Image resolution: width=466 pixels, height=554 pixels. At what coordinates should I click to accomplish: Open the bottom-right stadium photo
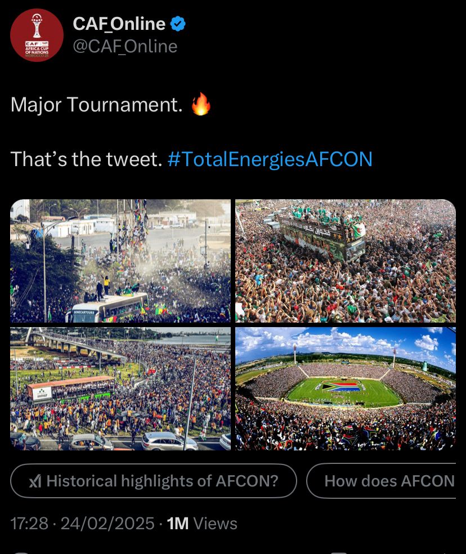point(345,388)
